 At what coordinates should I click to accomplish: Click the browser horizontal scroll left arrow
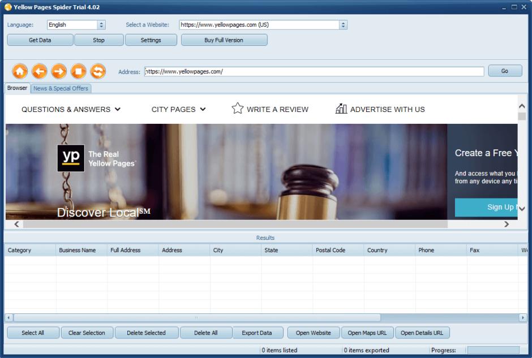click(16, 224)
